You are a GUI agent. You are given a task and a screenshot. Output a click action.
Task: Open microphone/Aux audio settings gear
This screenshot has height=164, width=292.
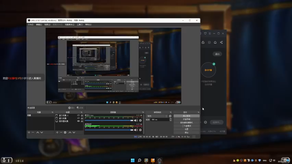click(141, 121)
